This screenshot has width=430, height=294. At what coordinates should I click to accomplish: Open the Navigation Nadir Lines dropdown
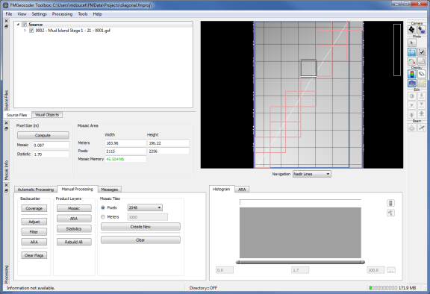tap(312, 174)
